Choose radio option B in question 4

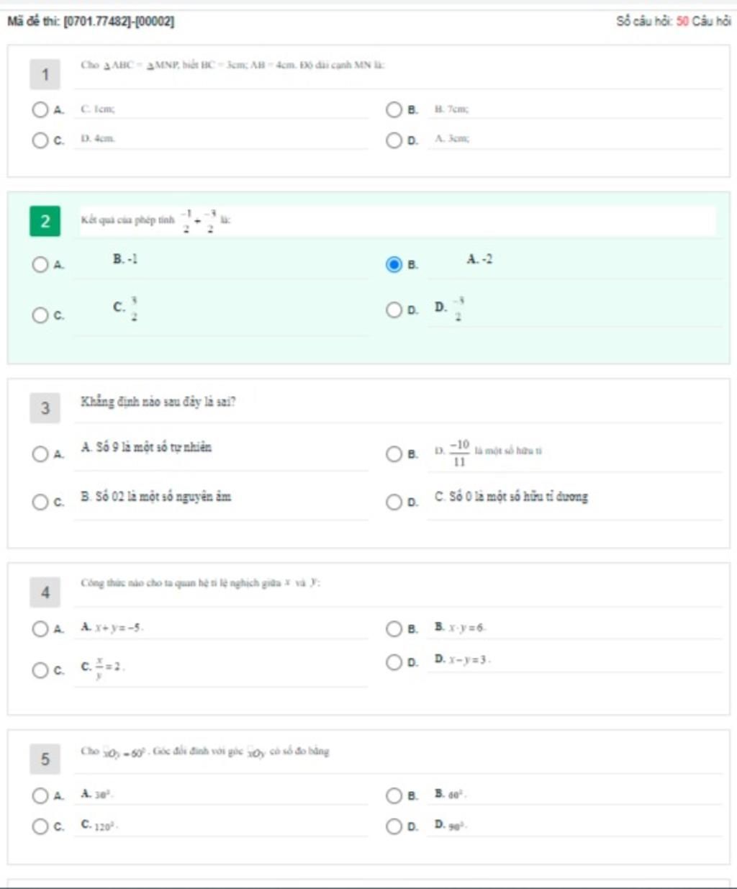(394, 629)
